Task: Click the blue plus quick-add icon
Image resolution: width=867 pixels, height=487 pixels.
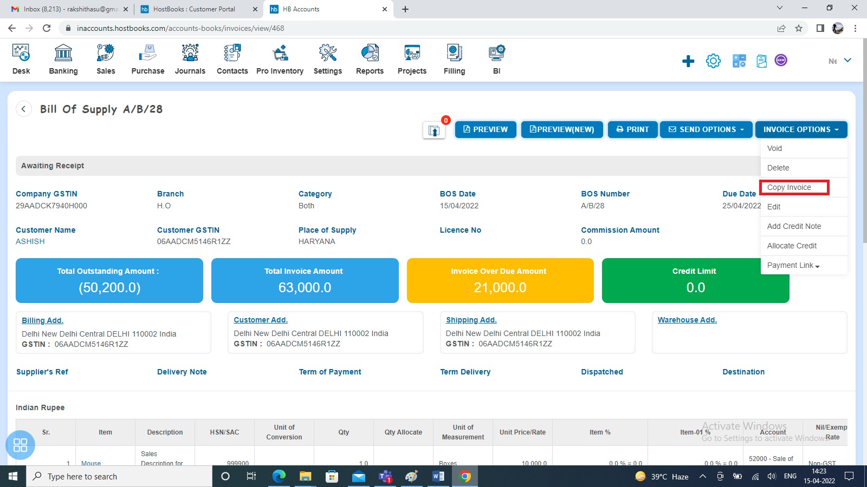Action: [x=688, y=61]
